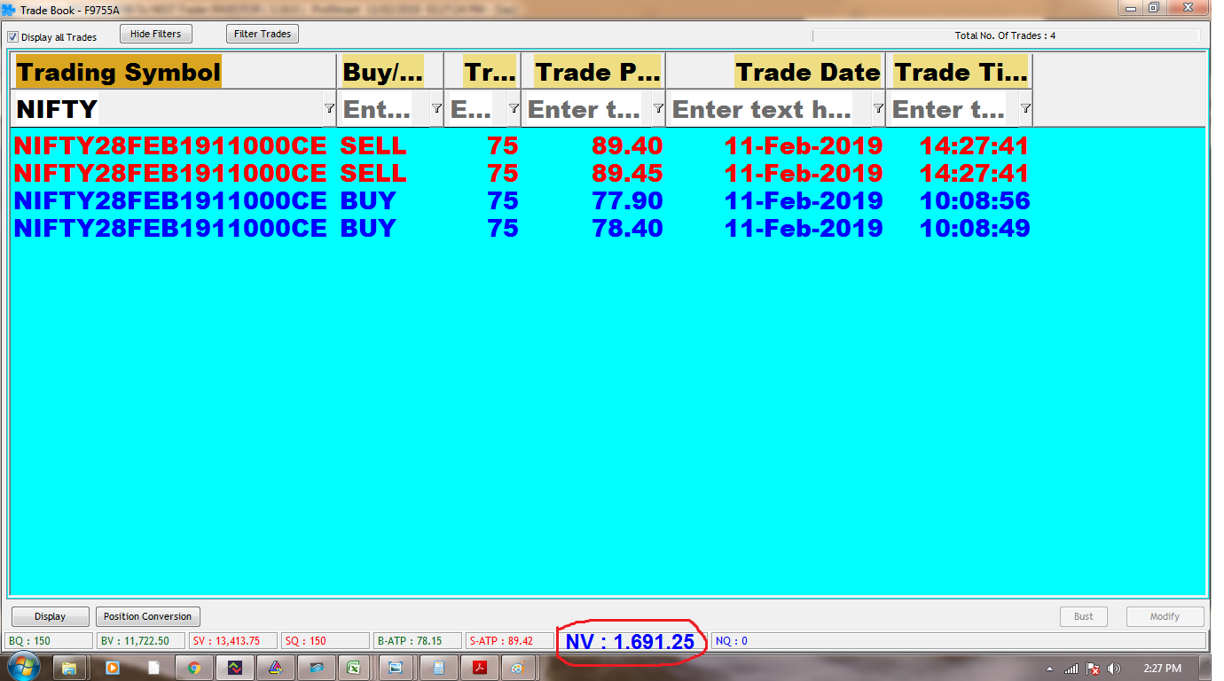Sort by the Trading Symbol column header
1224x681 pixels.
click(x=118, y=72)
